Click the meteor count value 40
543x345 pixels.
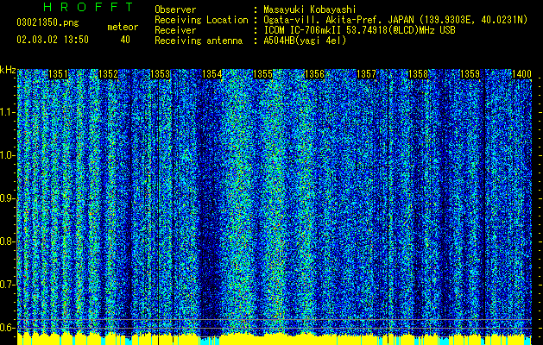125,40
